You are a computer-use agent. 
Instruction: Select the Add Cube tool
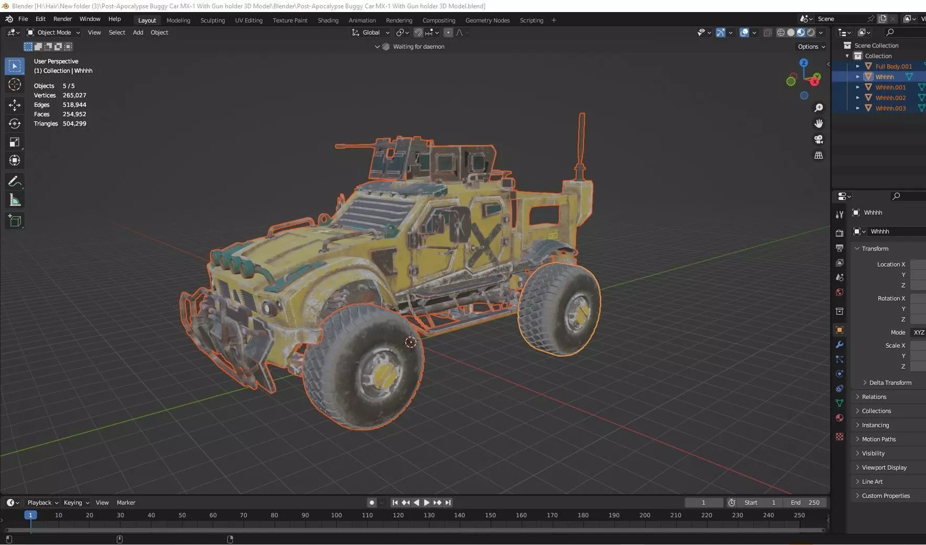click(15, 220)
